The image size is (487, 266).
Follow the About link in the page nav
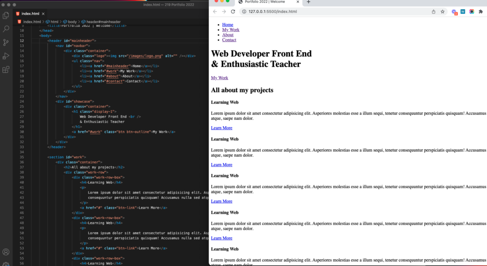point(228,35)
